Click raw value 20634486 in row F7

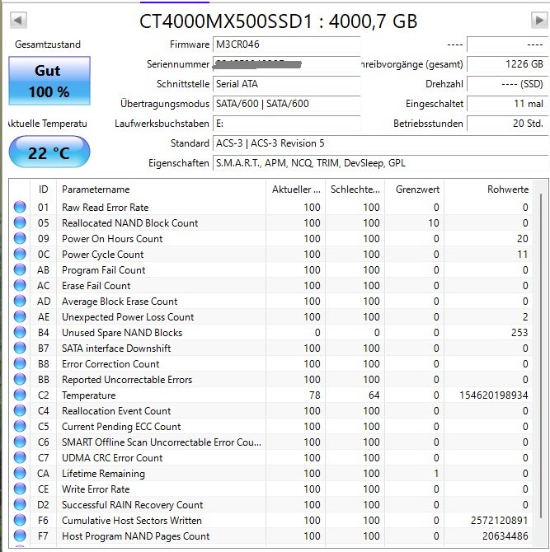click(x=505, y=536)
